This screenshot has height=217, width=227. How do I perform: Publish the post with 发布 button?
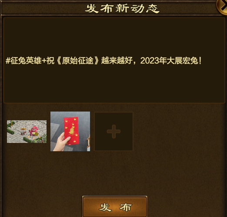point(114,207)
